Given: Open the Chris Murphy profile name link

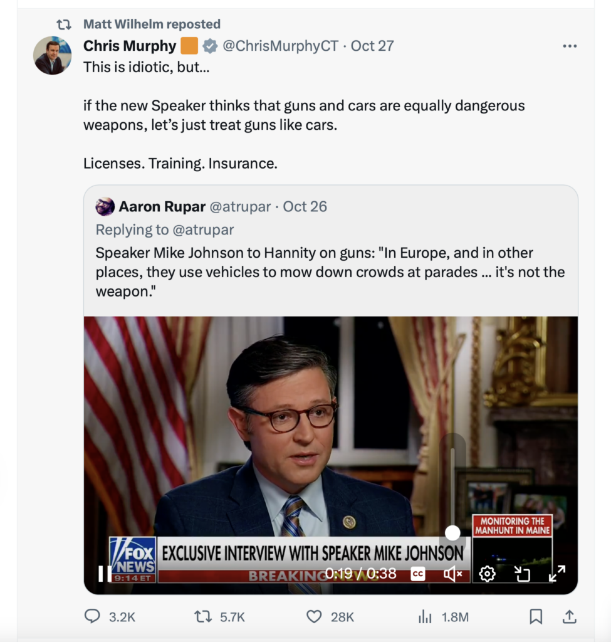Looking at the screenshot, I should 130,46.
